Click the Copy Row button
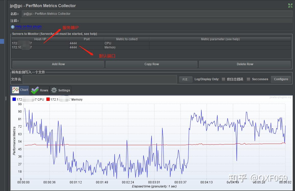Viewport: 295px width, 191px height. tap(151, 64)
